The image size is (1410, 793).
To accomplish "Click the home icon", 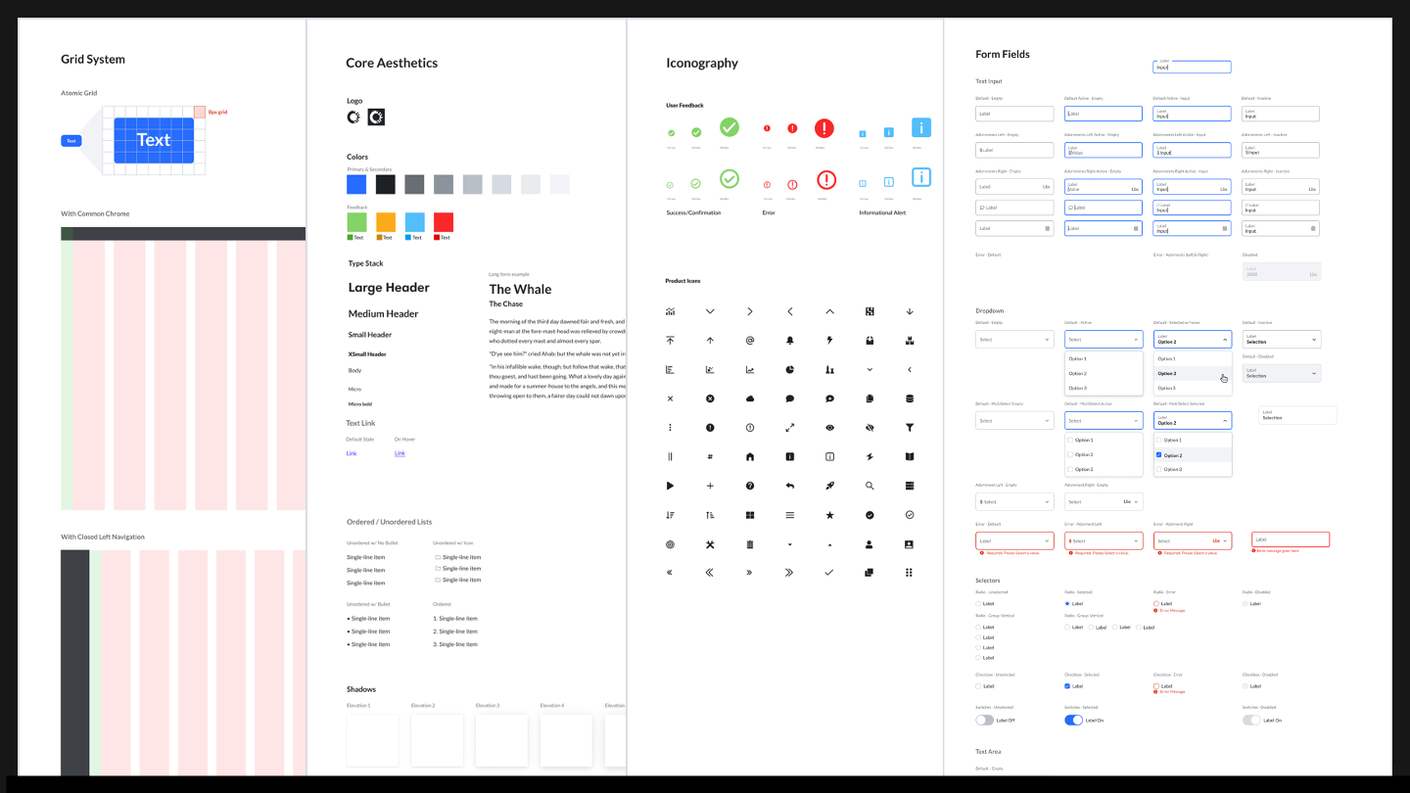I will click(x=750, y=457).
